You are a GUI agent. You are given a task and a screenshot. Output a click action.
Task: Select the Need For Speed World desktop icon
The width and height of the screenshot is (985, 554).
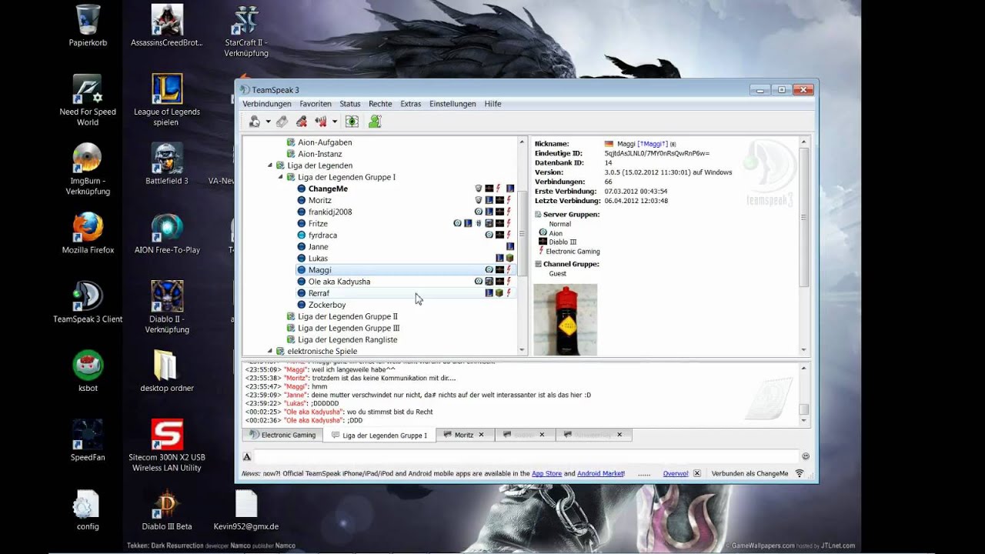point(88,100)
